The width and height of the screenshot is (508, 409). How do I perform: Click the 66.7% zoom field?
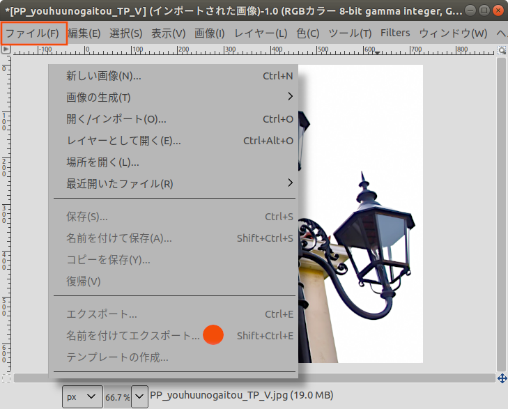pos(117,397)
